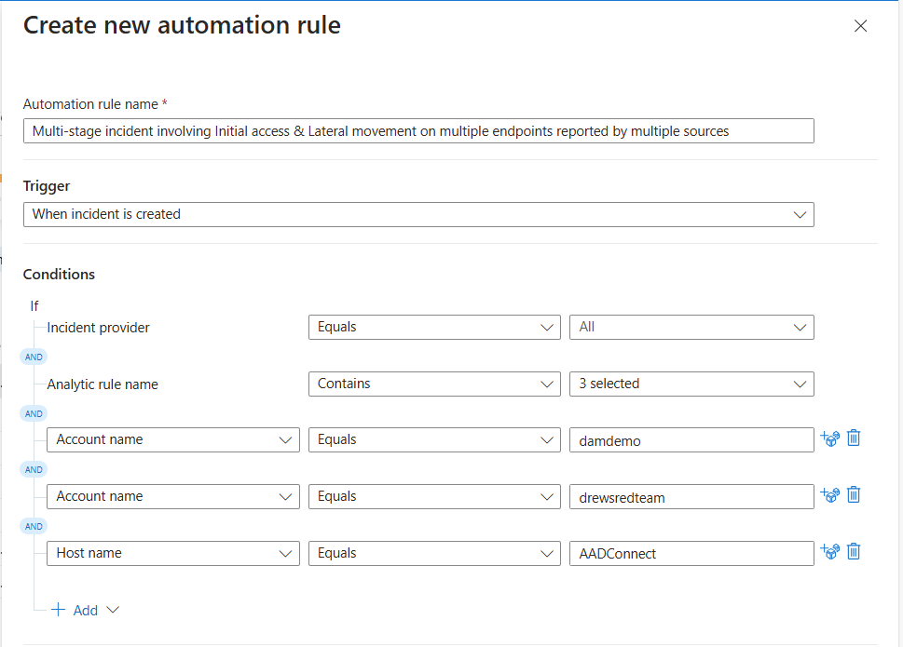
Task: Add condition group beside damdemo row
Action: (x=829, y=438)
